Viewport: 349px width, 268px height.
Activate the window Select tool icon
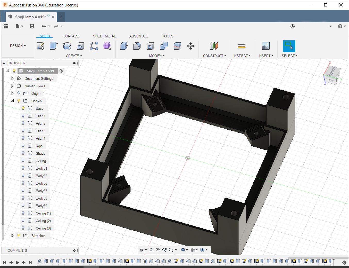(289, 46)
